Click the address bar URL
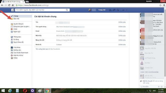The height and width of the screenshot is (93, 166). (33, 5)
